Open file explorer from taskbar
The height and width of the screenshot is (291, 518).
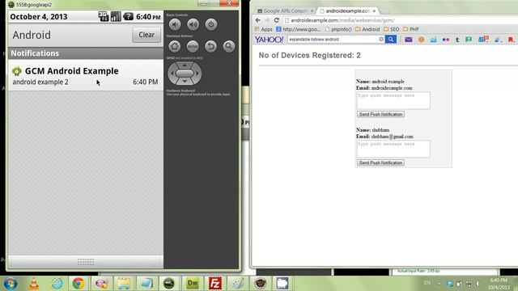(x=124, y=284)
